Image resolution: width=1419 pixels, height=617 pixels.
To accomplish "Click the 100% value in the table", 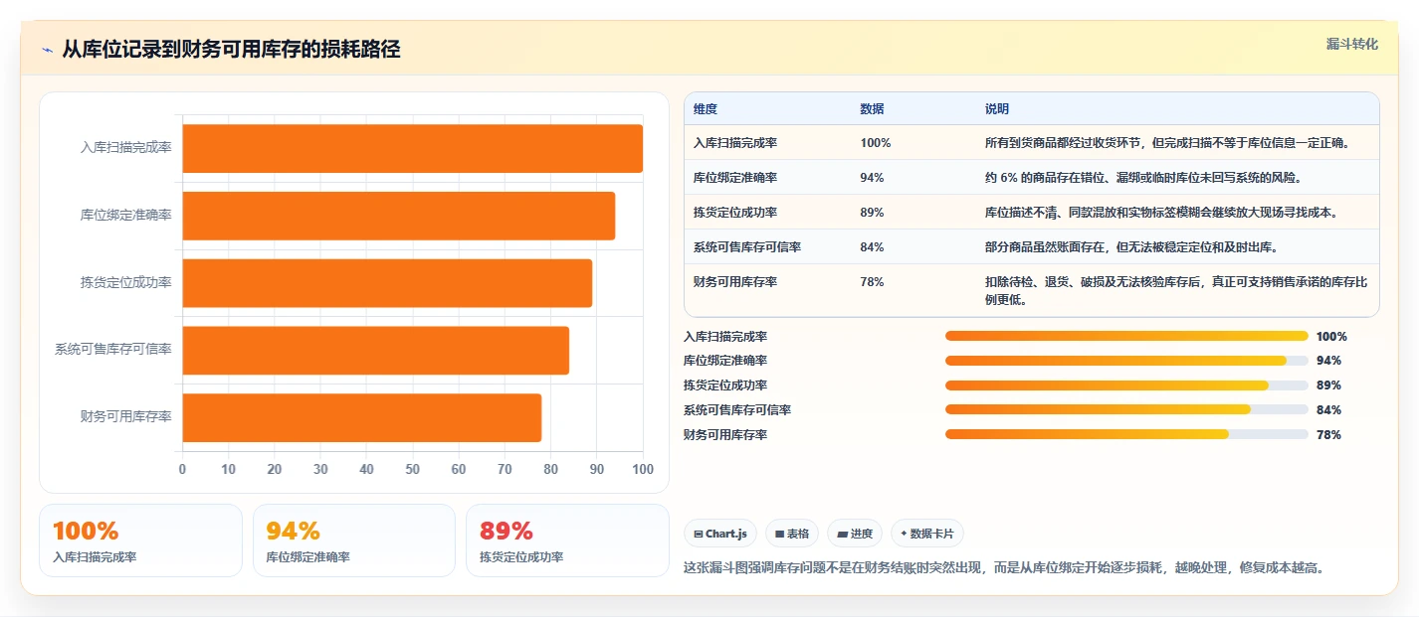I will pos(876,143).
